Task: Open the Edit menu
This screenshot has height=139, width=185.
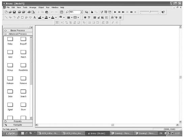Action: (13, 7)
